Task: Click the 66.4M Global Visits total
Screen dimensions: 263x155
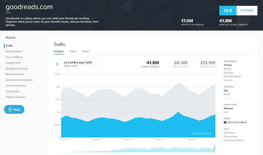Action: 180,64
